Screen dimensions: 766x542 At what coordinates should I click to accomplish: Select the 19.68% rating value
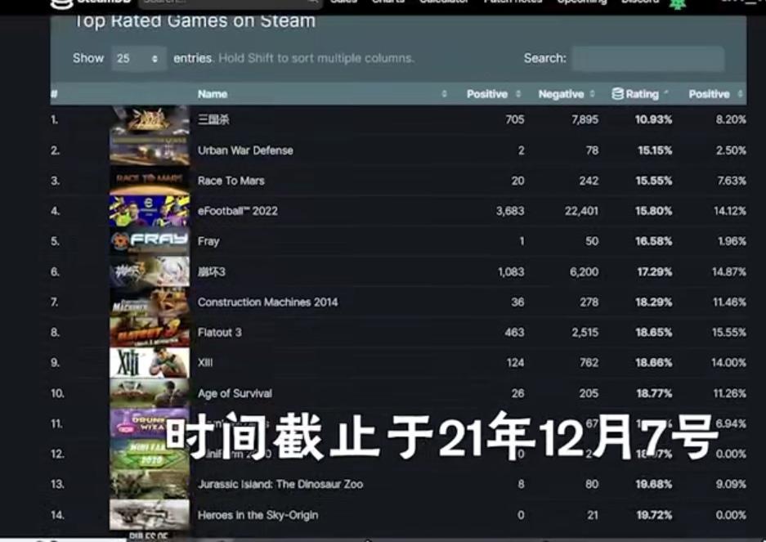[654, 484]
